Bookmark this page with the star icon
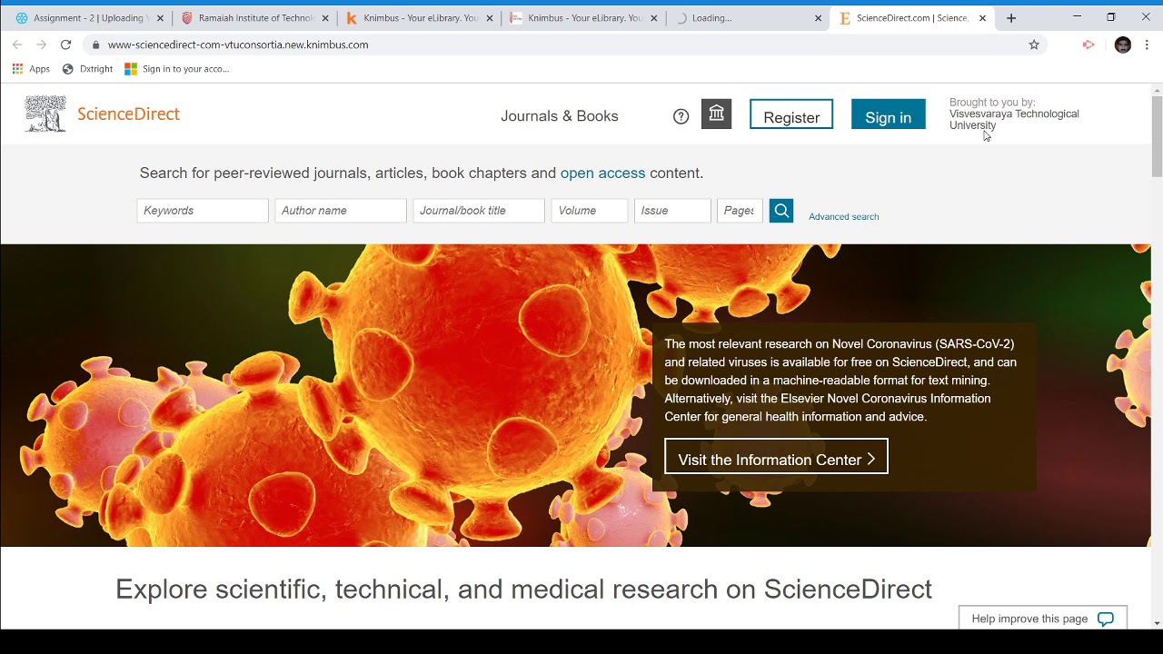1163x654 pixels. [x=1034, y=45]
